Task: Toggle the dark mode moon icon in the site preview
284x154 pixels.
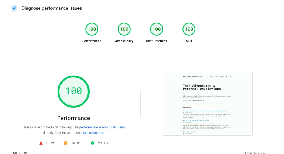Action: [230, 77]
